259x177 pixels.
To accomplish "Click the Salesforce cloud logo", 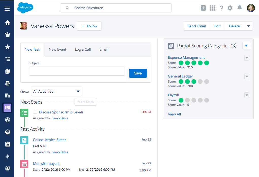I will pyautogui.click(x=25, y=8).
